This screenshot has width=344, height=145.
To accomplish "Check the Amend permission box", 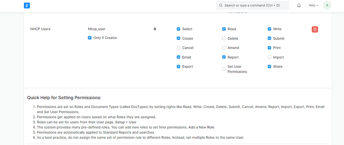I will coord(224,48).
